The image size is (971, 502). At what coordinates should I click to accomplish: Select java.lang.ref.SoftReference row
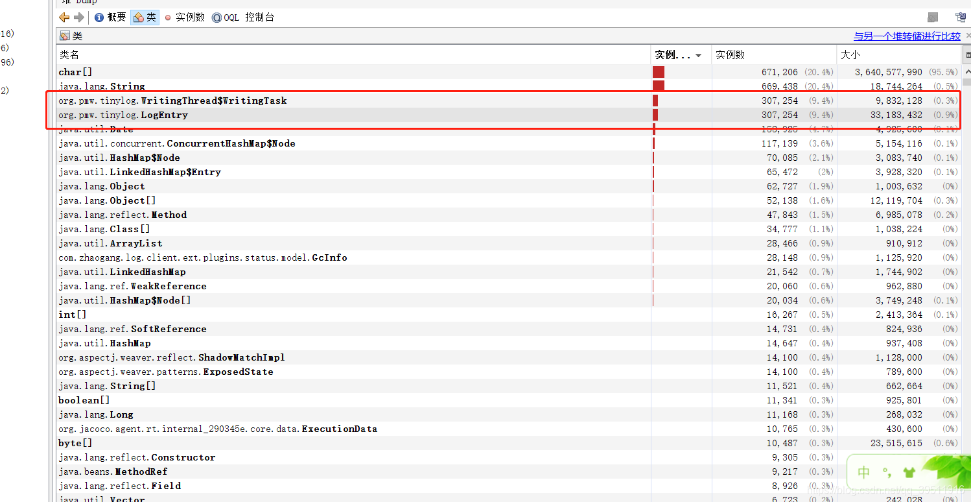(x=509, y=329)
